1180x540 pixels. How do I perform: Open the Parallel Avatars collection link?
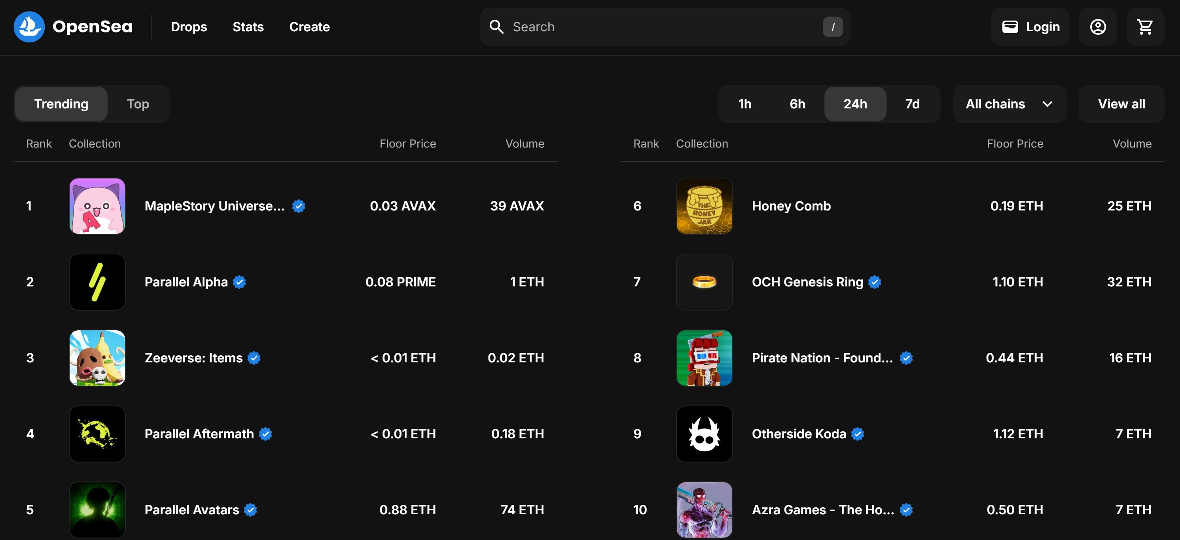191,510
